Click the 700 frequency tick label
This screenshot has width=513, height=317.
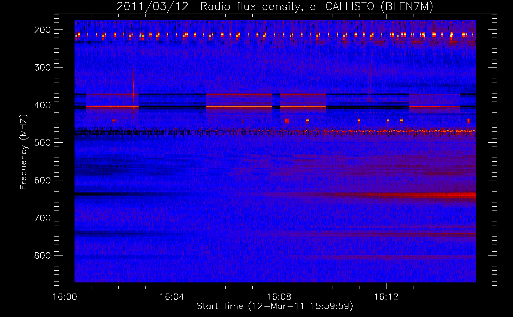pos(42,218)
